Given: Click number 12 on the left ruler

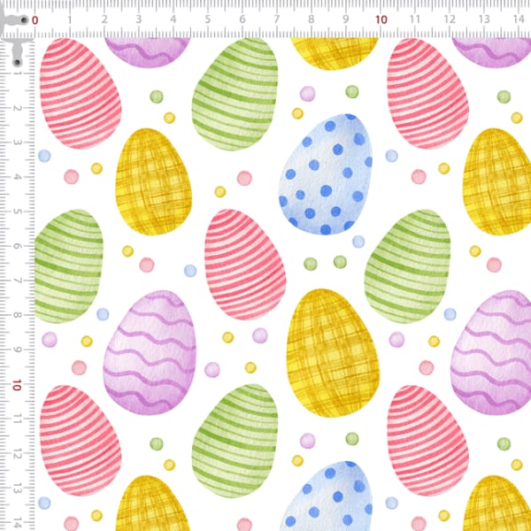Looking at the screenshot, I should pyautogui.click(x=18, y=454).
